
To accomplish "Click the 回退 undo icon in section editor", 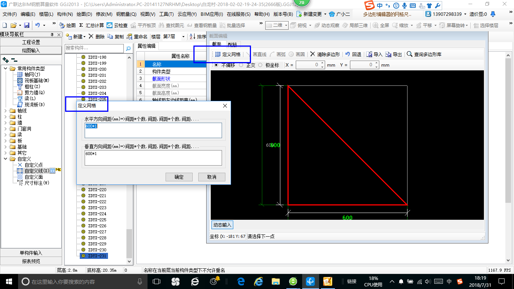I will pyautogui.click(x=353, y=54).
